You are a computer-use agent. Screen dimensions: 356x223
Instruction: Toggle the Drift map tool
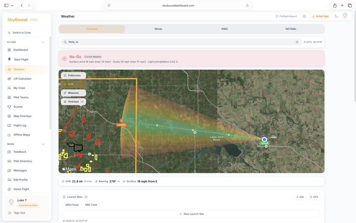[x=73, y=84]
